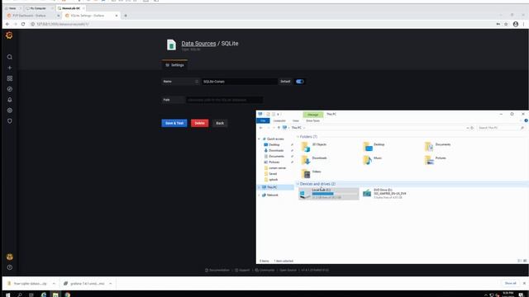Click the Search This PC box
Image resolution: width=529 pixels, height=297 pixels.
tap(501, 128)
